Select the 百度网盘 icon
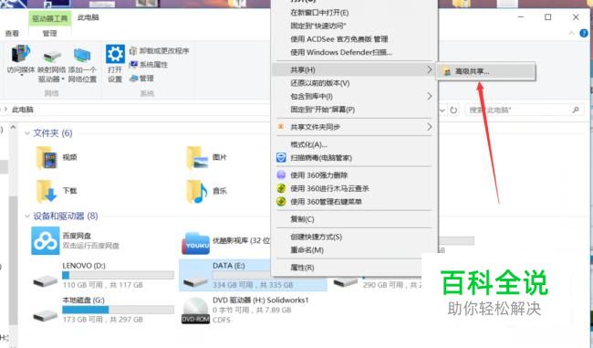Viewport: 593px width, 348px height. click(46, 241)
